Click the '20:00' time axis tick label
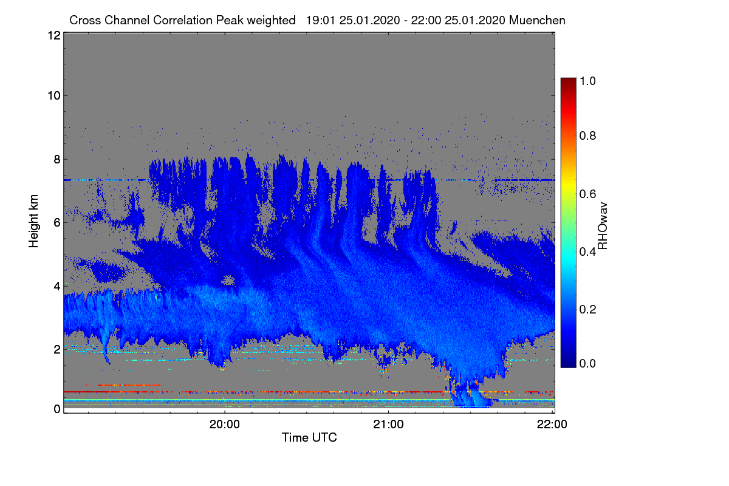This screenshot has width=729, height=486. pos(225,425)
